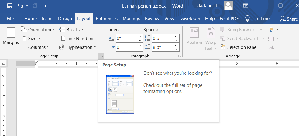Select the Layout tab
The image size is (299, 136).
[84, 19]
